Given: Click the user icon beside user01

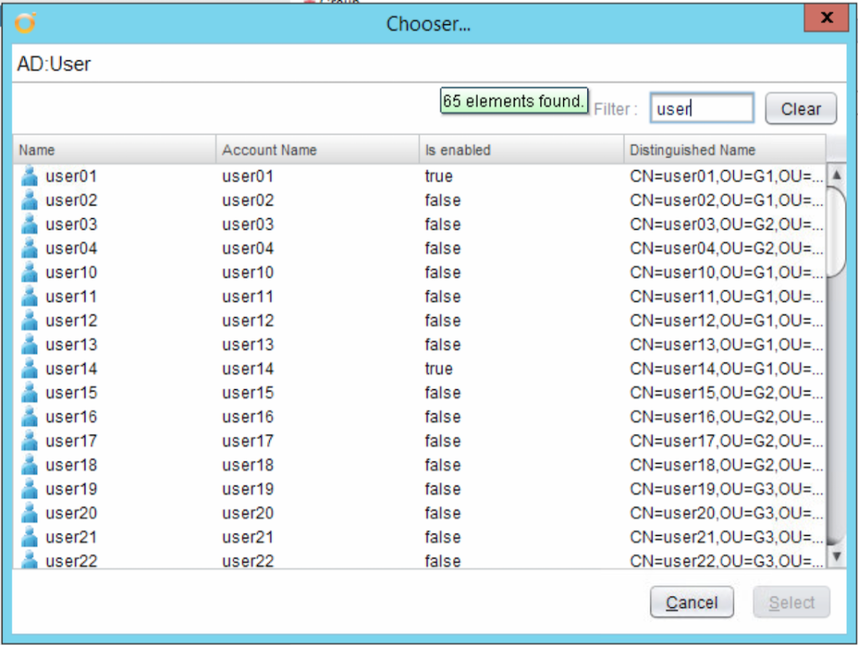Looking at the screenshot, I should click(29, 176).
